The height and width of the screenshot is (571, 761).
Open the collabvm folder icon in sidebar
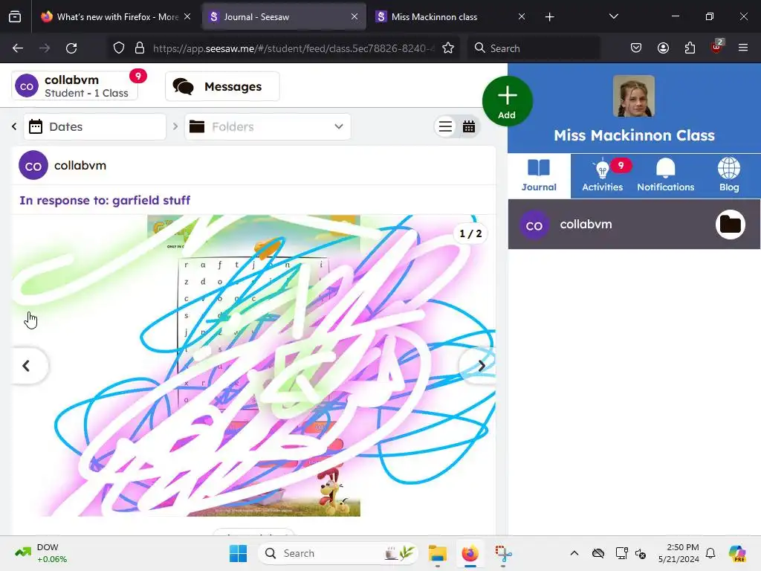click(731, 225)
